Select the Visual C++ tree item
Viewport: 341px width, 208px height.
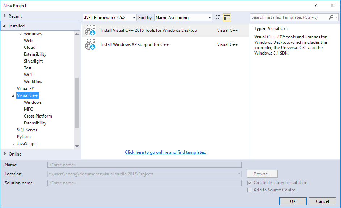coord(28,95)
